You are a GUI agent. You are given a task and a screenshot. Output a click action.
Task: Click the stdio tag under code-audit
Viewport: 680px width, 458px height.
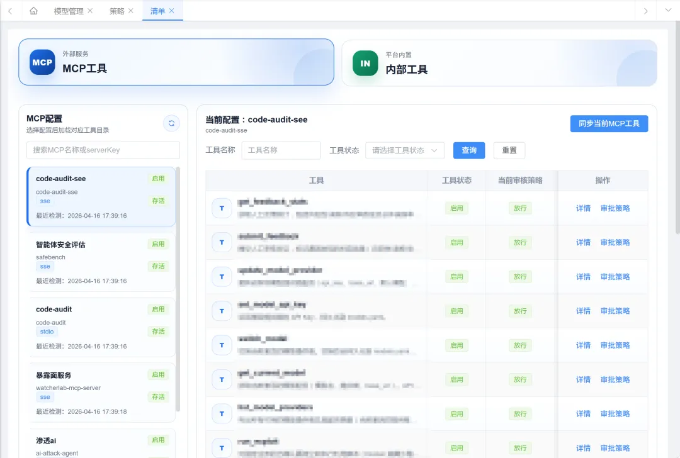click(47, 332)
